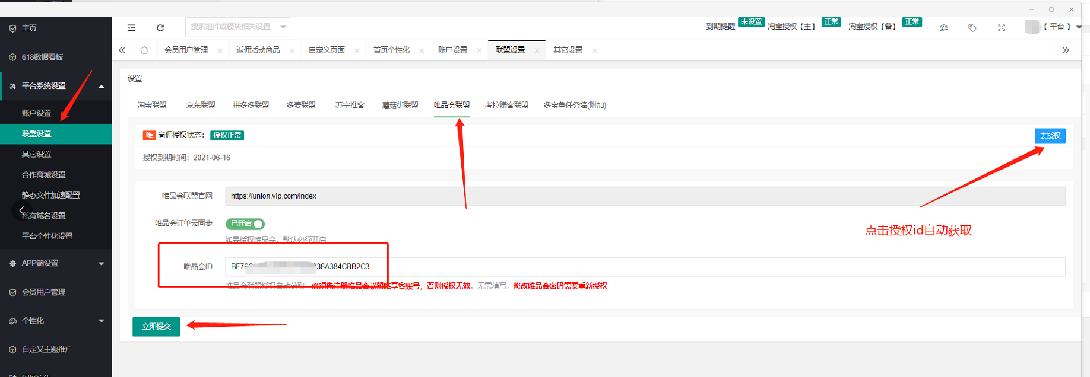Click 淘宝授权【备】 in the header
This screenshot has height=377, width=1090.
[x=872, y=27]
